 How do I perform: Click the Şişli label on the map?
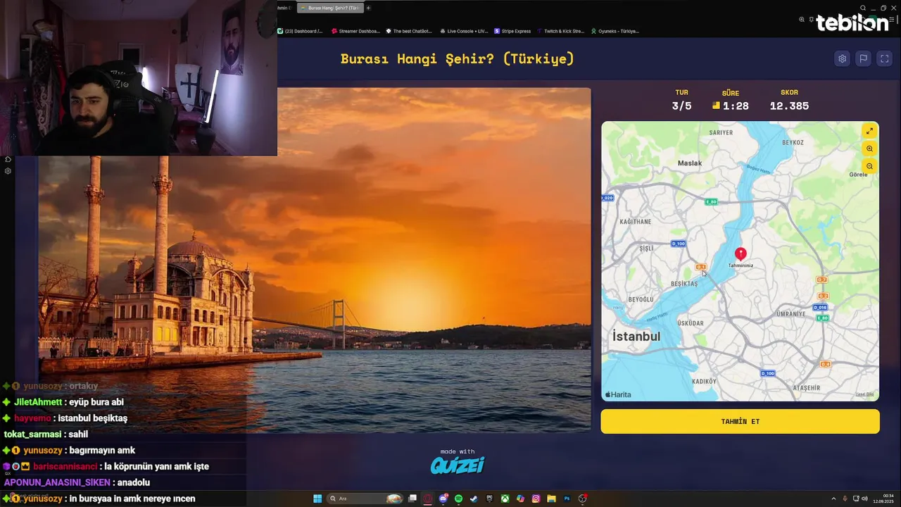[646, 249]
